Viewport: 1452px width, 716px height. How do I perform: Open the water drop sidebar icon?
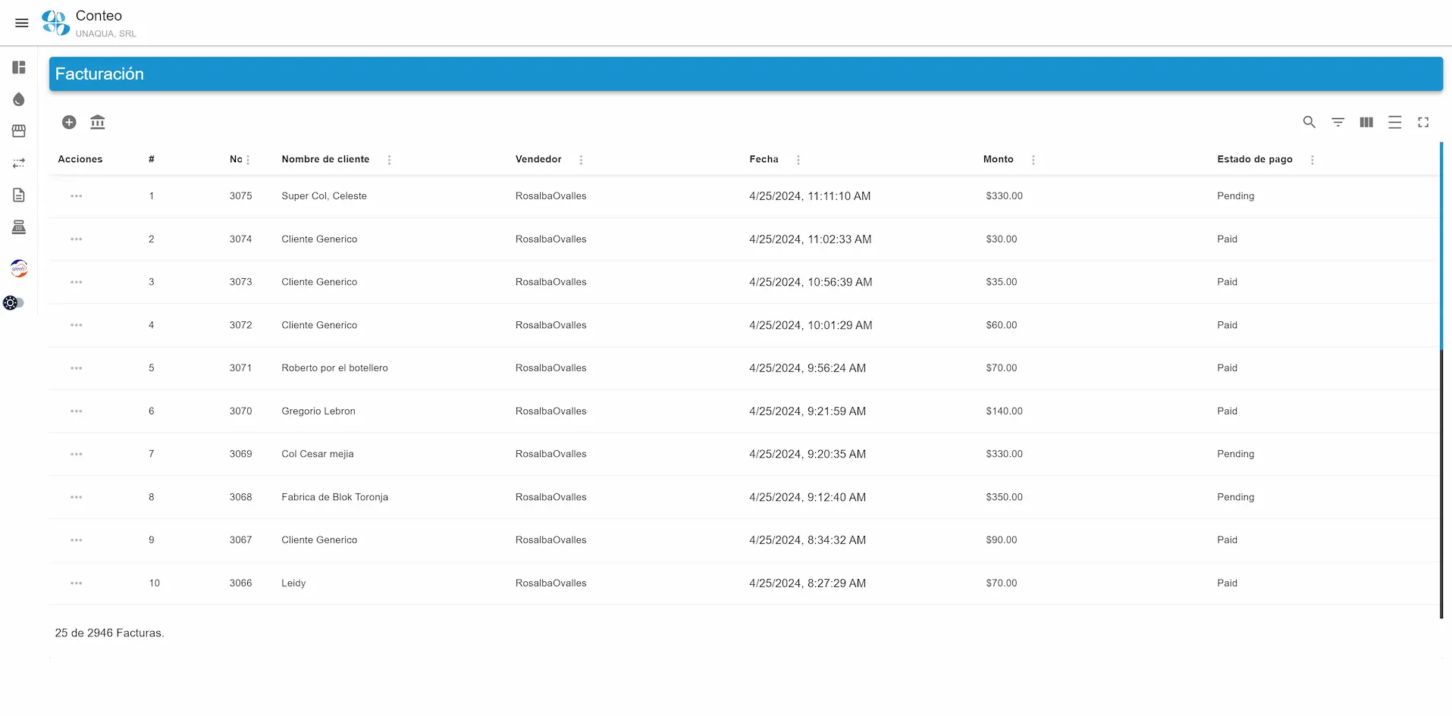19,99
